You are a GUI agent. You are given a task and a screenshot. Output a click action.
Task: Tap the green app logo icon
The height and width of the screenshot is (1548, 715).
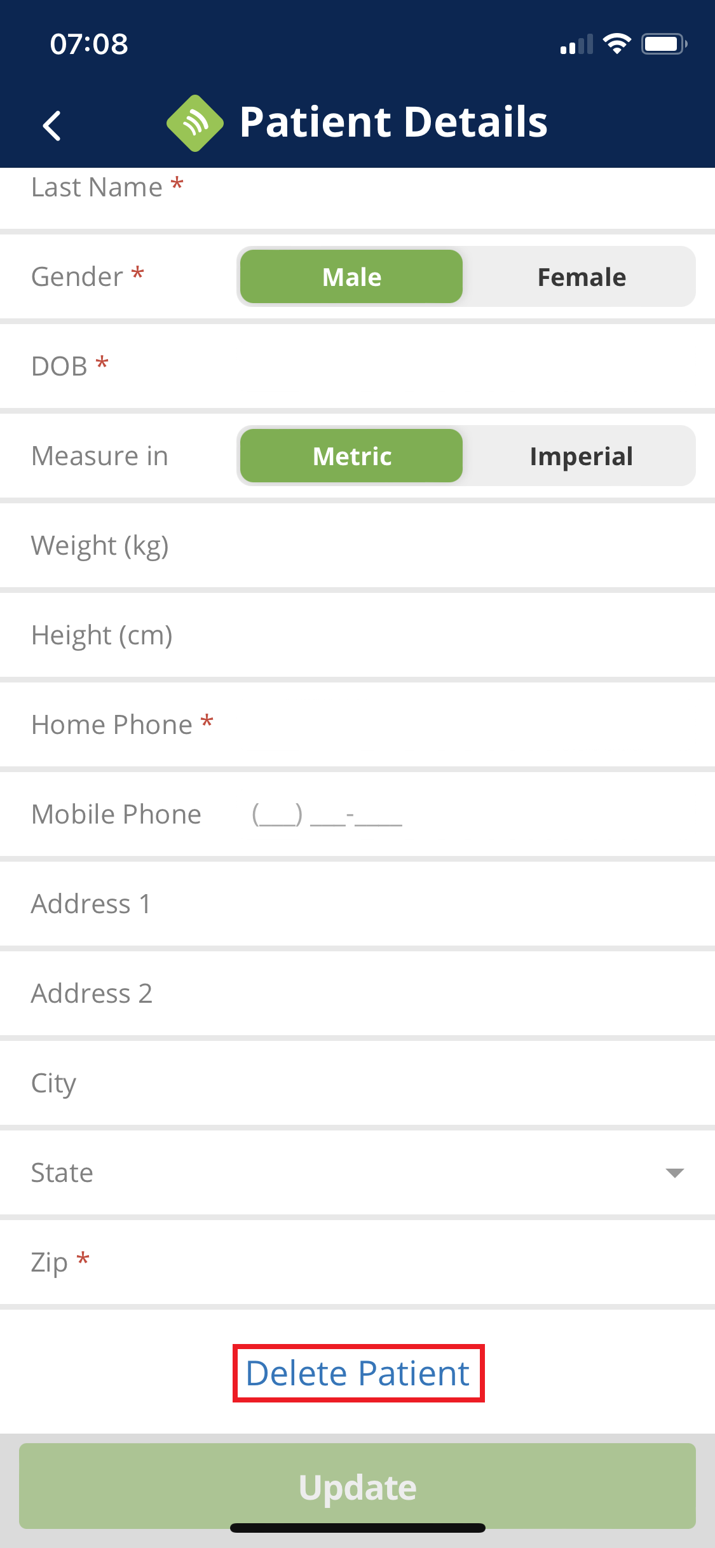[194, 123]
